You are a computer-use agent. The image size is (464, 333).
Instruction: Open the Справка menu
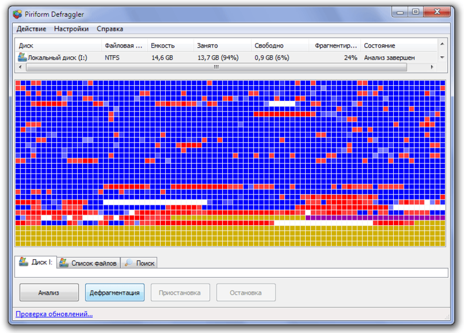pos(110,28)
